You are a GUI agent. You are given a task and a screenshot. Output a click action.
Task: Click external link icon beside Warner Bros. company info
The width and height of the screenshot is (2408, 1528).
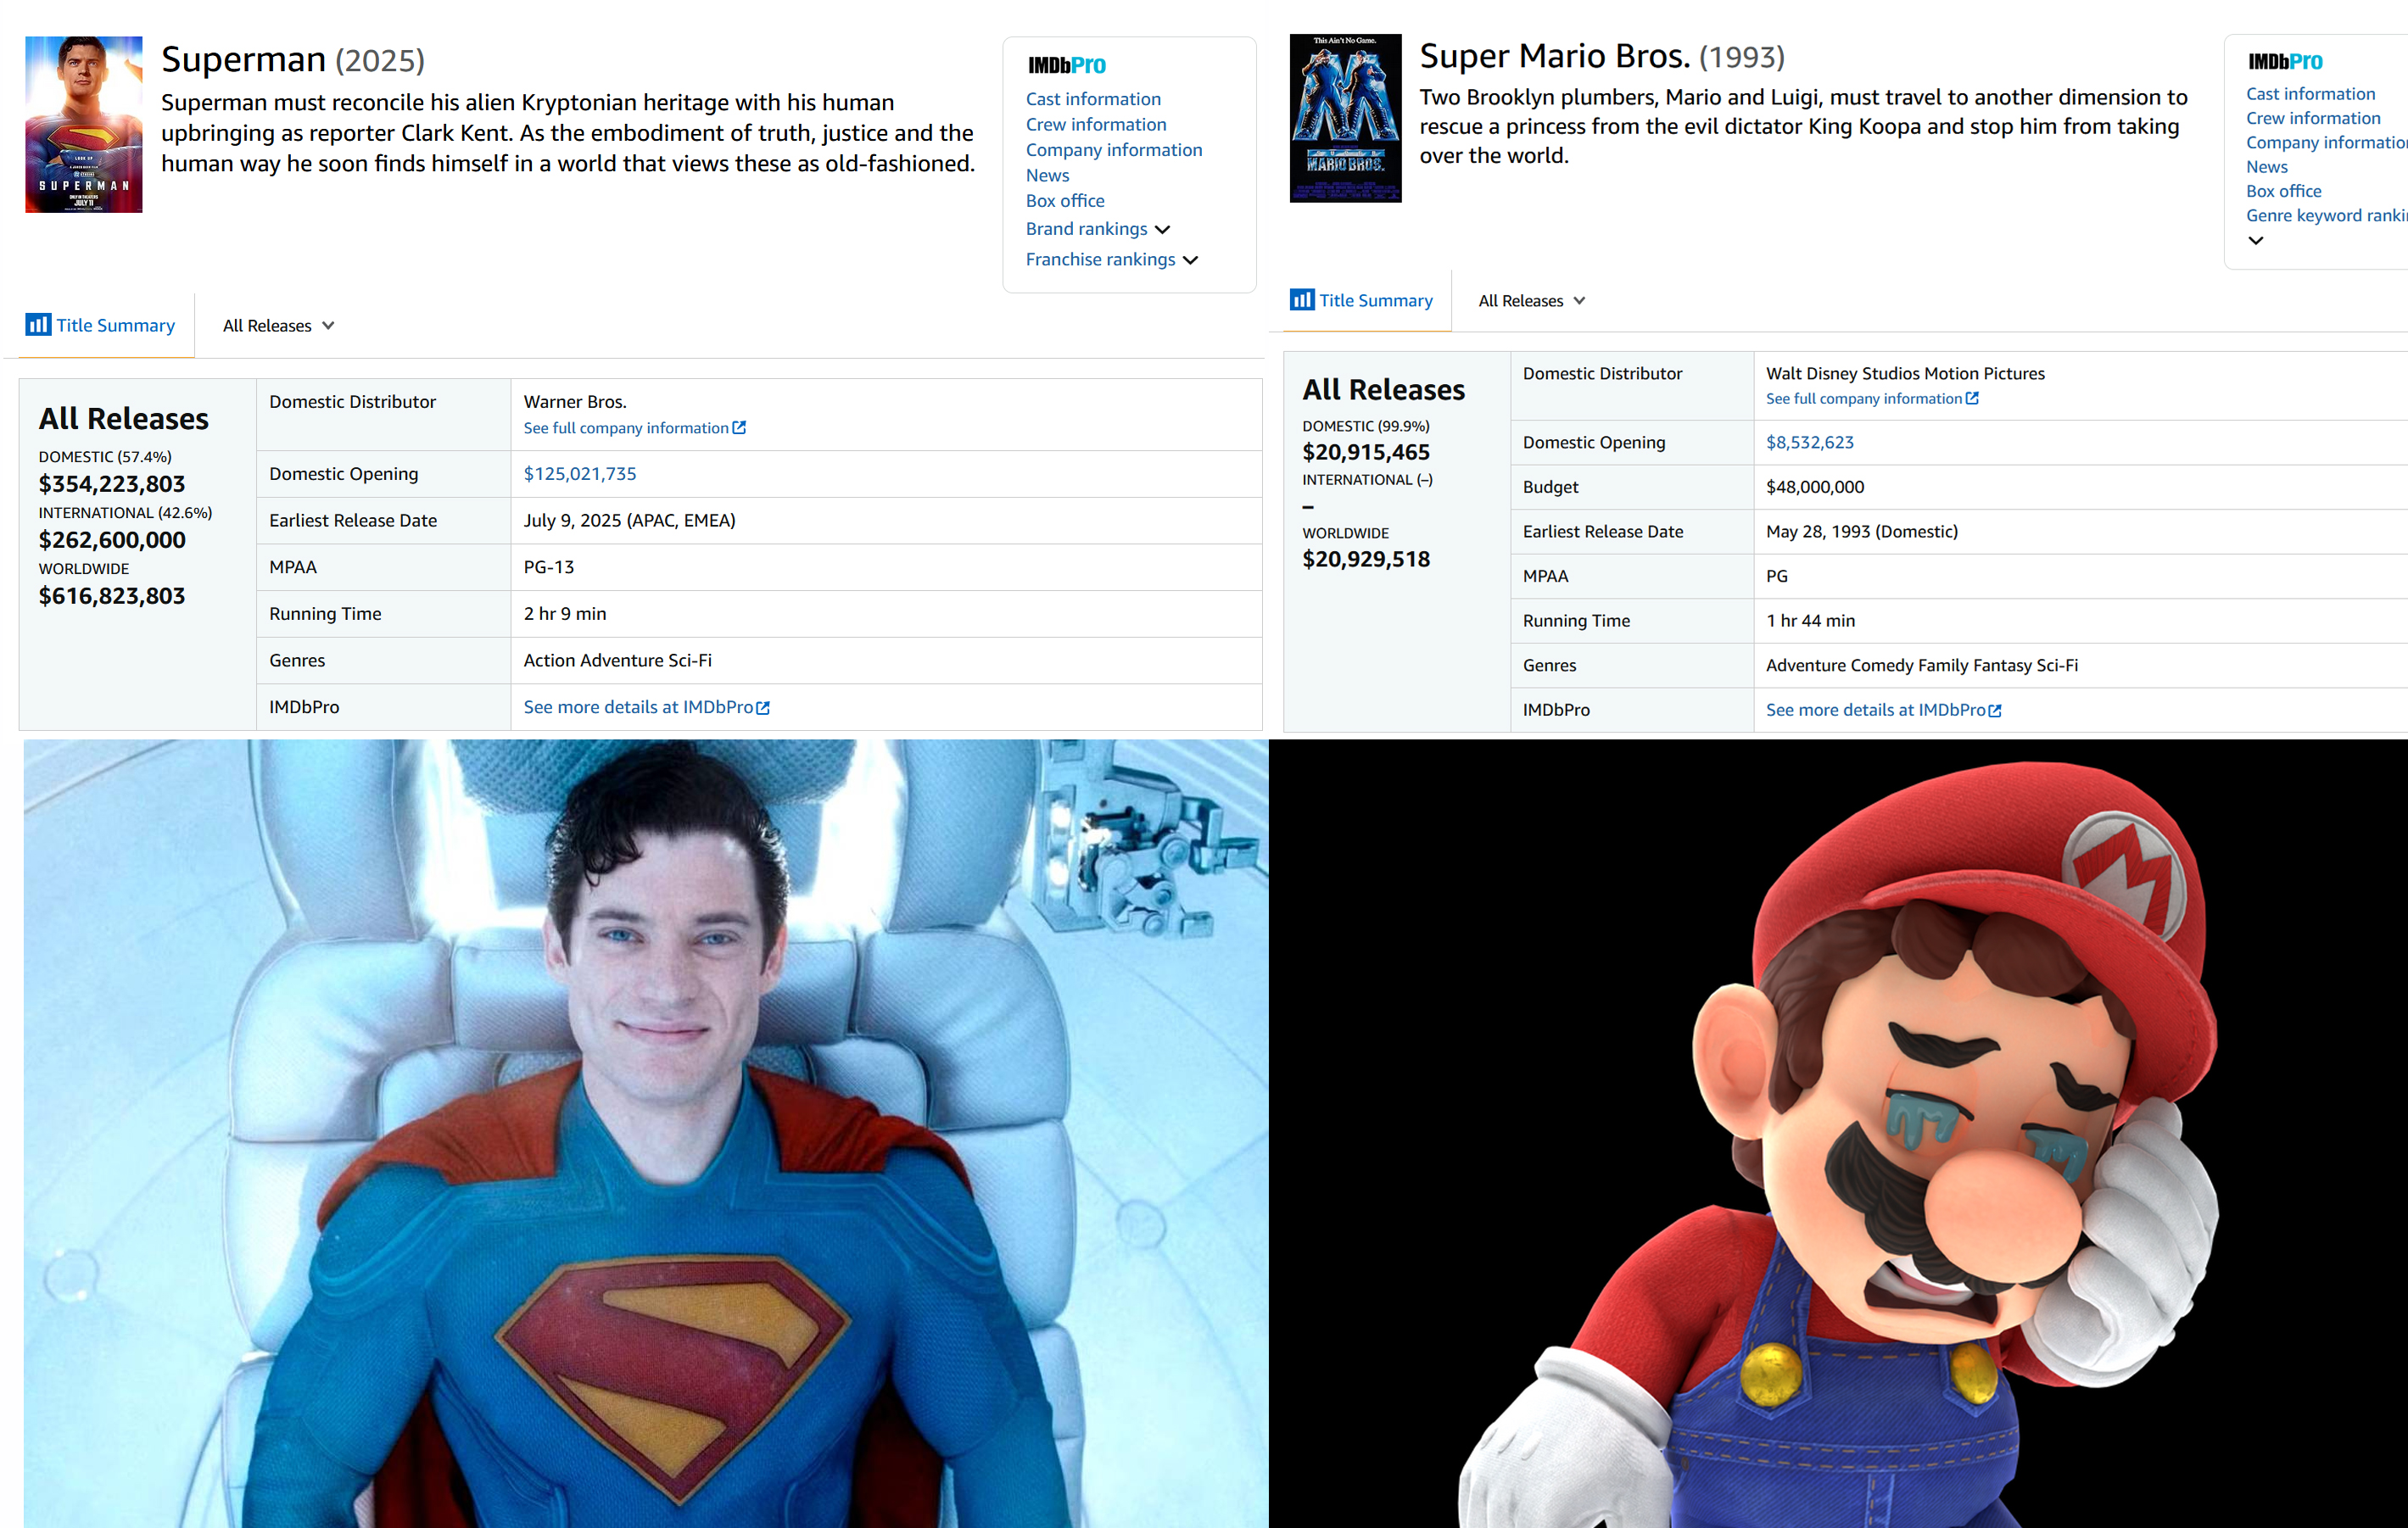click(739, 427)
